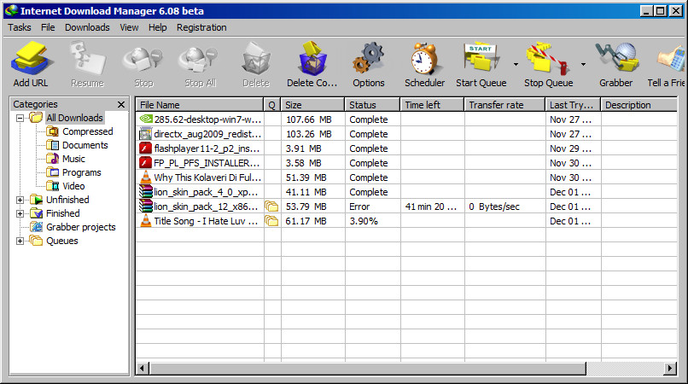Viewport: 688px width, 384px height.
Task: Click the horizontal scrollbar right arrow
Action: click(x=669, y=368)
